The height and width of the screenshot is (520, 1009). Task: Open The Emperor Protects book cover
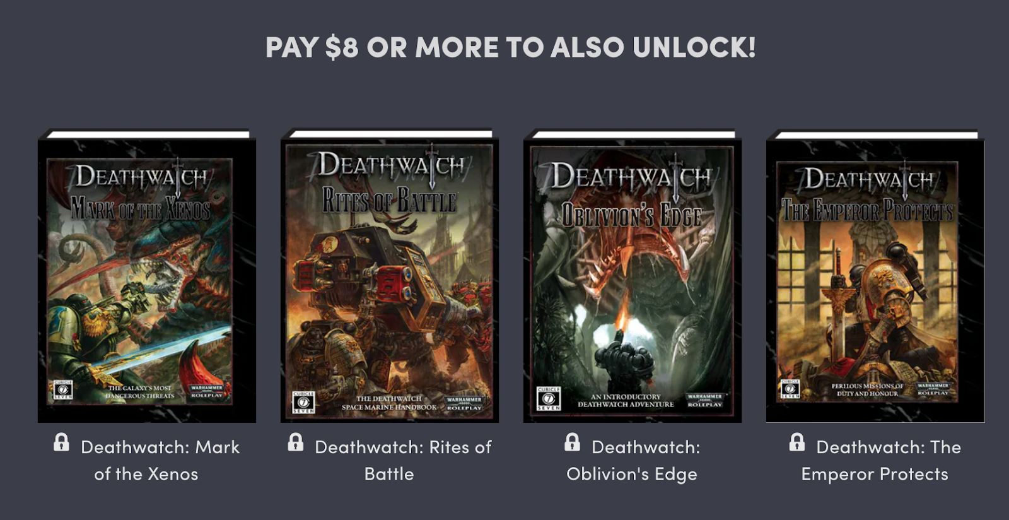pyautogui.click(x=875, y=276)
